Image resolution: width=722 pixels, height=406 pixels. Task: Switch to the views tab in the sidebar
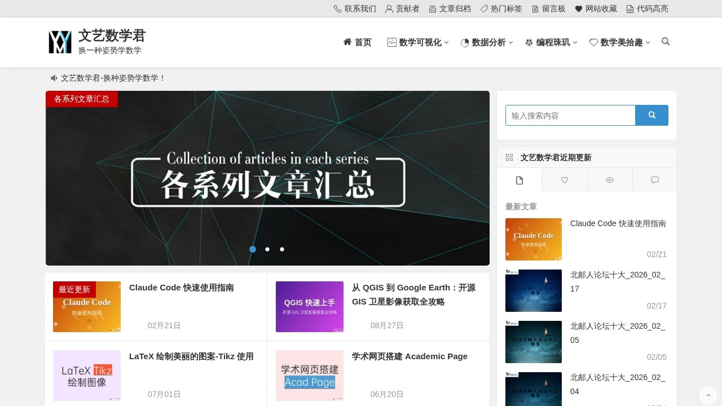point(609,180)
